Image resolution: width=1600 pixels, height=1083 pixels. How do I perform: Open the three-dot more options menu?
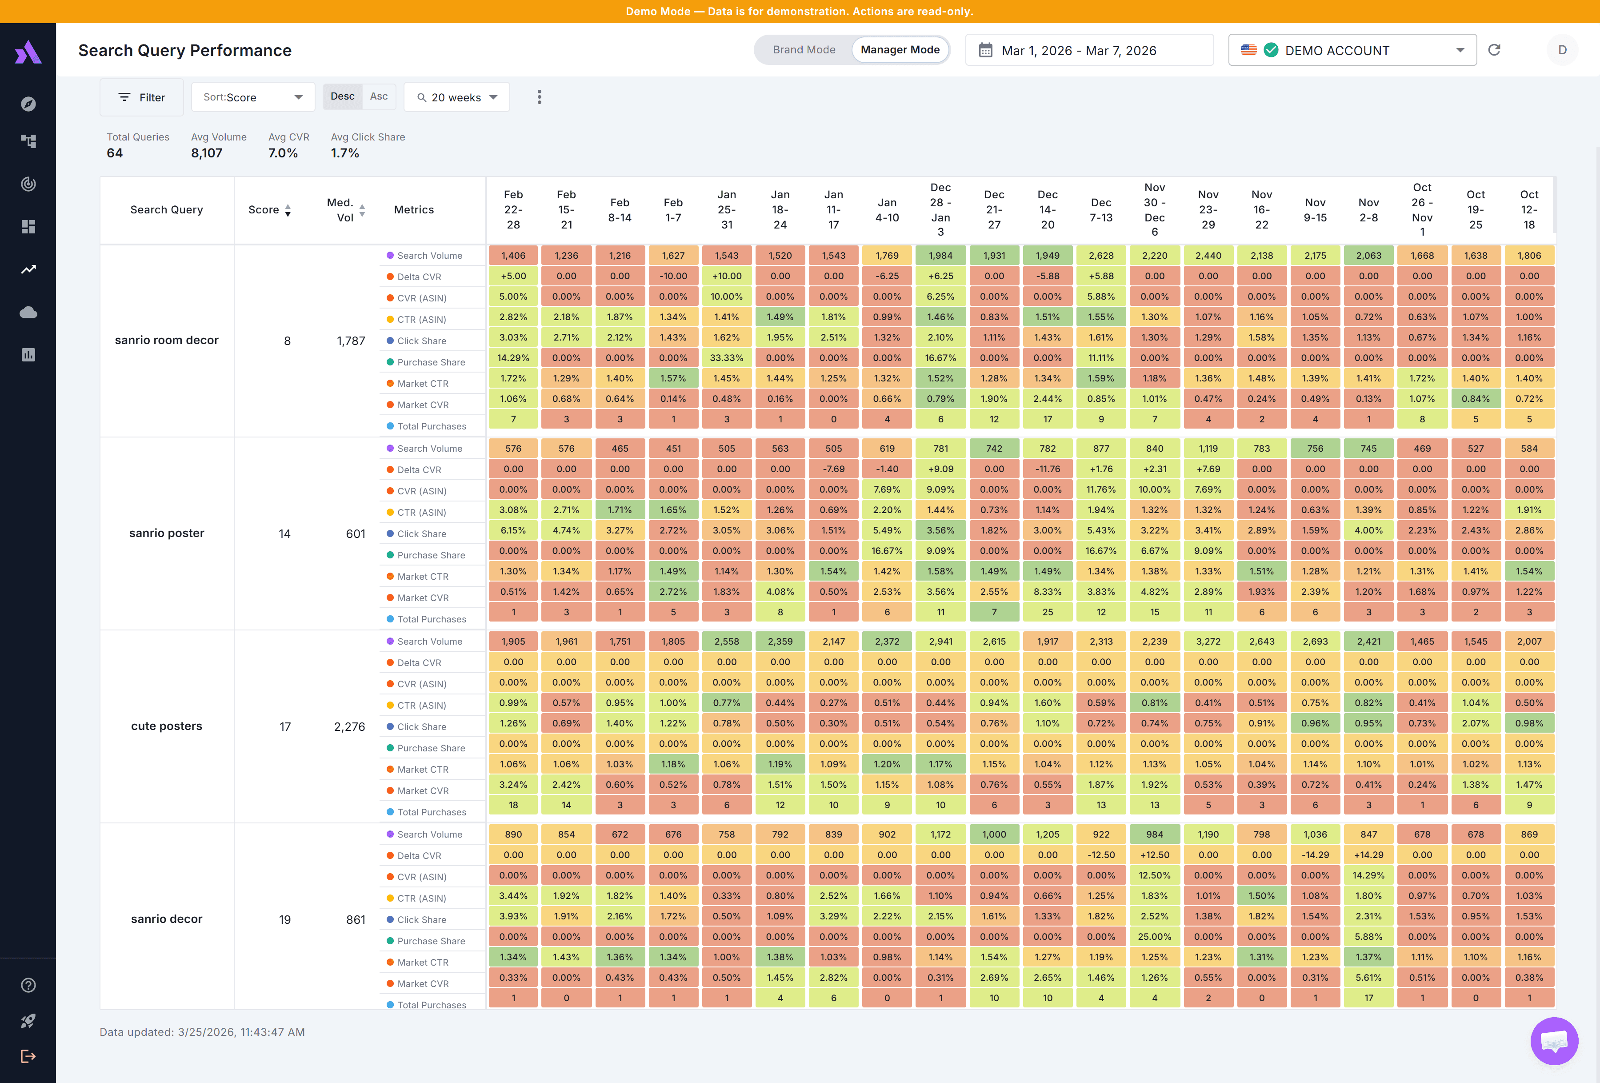pyautogui.click(x=539, y=97)
